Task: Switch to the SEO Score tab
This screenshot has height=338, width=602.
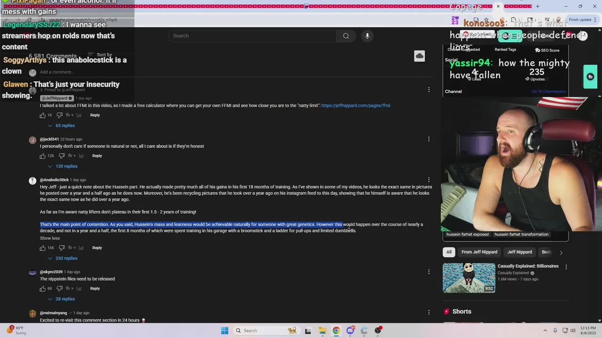Action: (547, 50)
